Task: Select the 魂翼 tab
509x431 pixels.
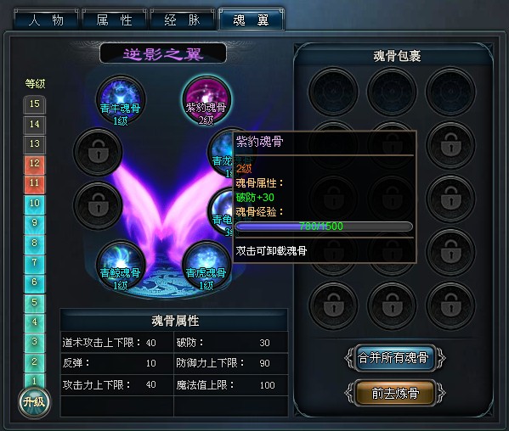Action: pyautogui.click(x=252, y=20)
